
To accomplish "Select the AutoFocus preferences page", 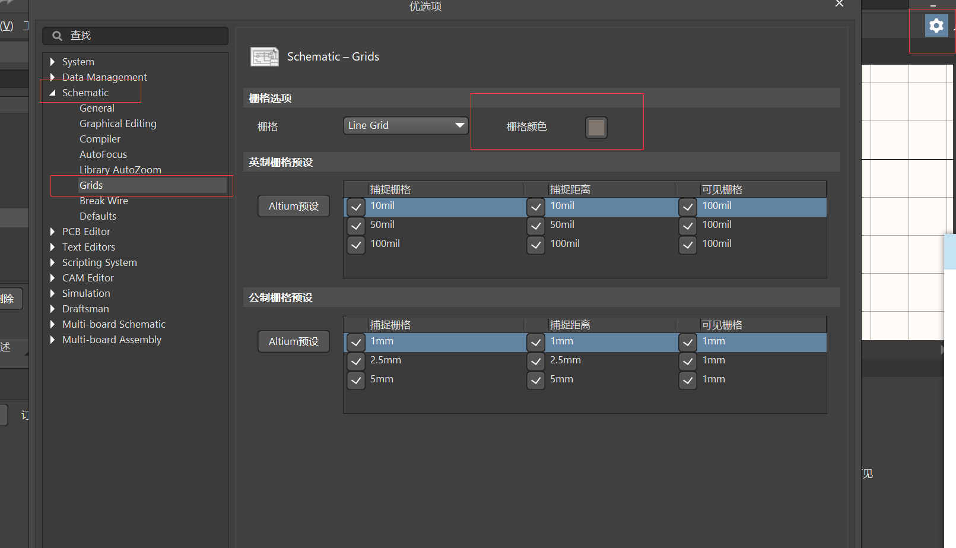I will pos(103,154).
